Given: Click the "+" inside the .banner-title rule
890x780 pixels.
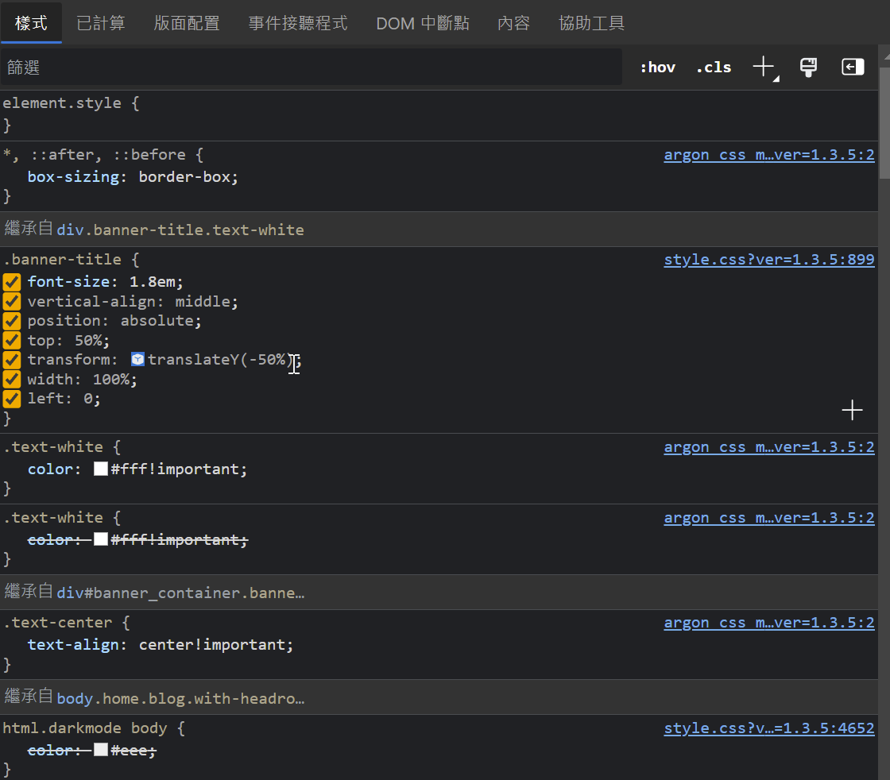Looking at the screenshot, I should [852, 410].
